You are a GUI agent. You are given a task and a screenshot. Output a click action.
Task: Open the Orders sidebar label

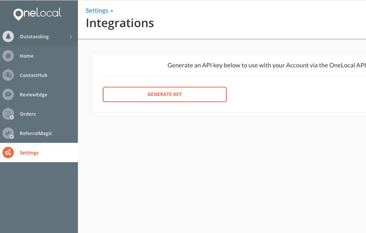pyautogui.click(x=28, y=114)
